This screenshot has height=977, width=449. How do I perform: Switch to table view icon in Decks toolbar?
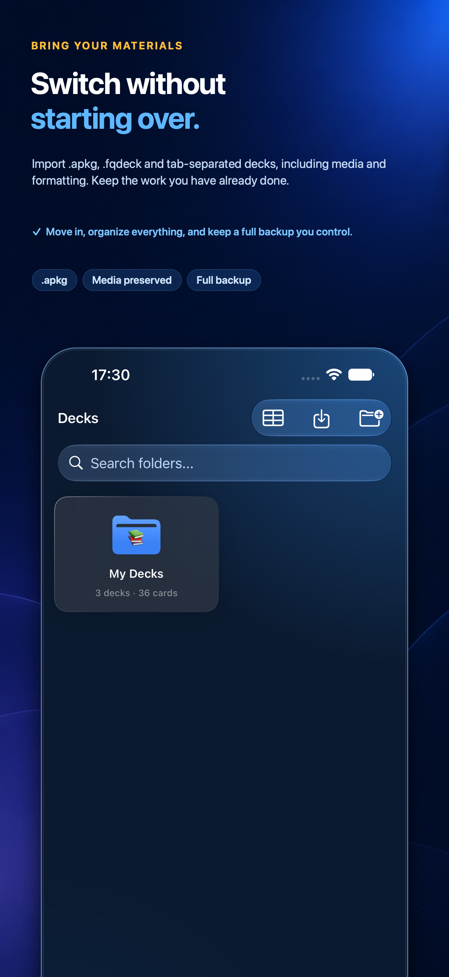point(273,418)
